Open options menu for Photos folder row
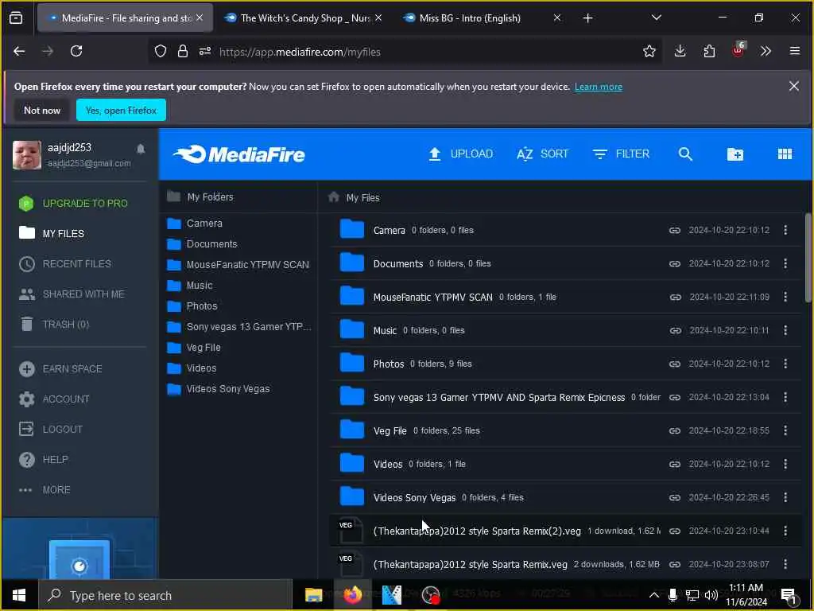Image resolution: width=814 pixels, height=611 pixels. click(x=785, y=364)
